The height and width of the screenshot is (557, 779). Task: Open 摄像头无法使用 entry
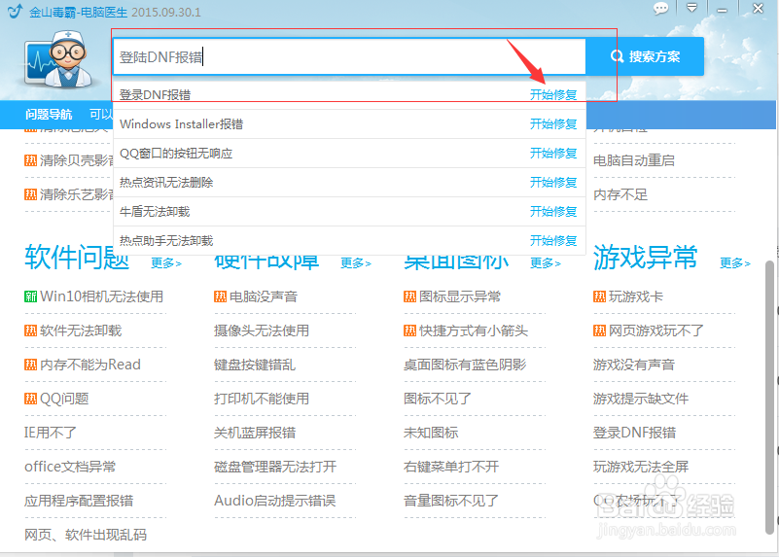click(x=262, y=331)
